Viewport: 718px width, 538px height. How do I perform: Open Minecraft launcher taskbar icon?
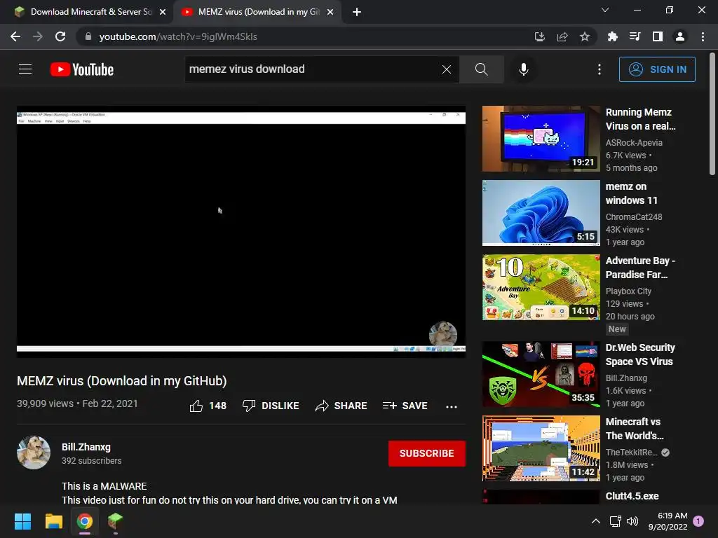(116, 521)
